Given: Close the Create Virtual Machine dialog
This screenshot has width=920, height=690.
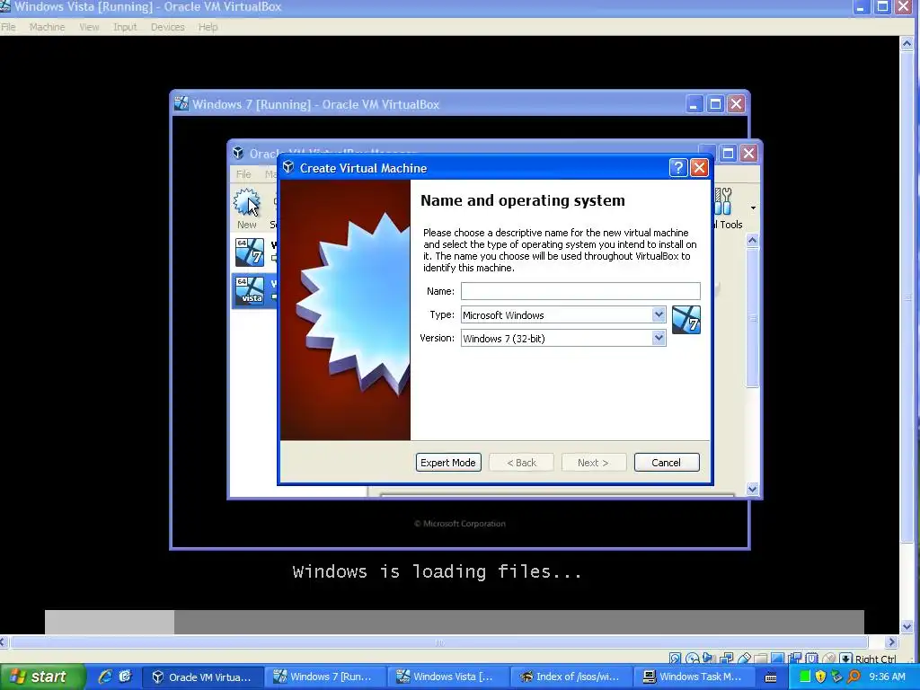Looking at the screenshot, I should tap(699, 168).
